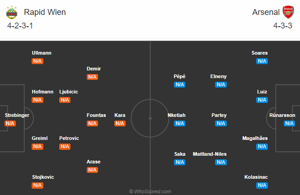Open the Arsenal team name
The image size is (300, 195).
tap(266, 12)
